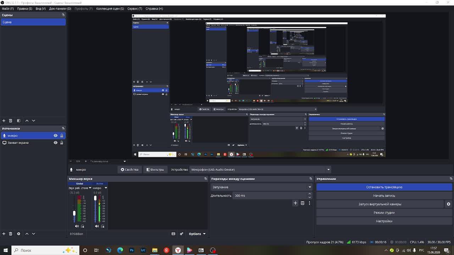This screenshot has width=454, height=255.
Task: Open Устройство microphone device dropdown
Action: 260,170
